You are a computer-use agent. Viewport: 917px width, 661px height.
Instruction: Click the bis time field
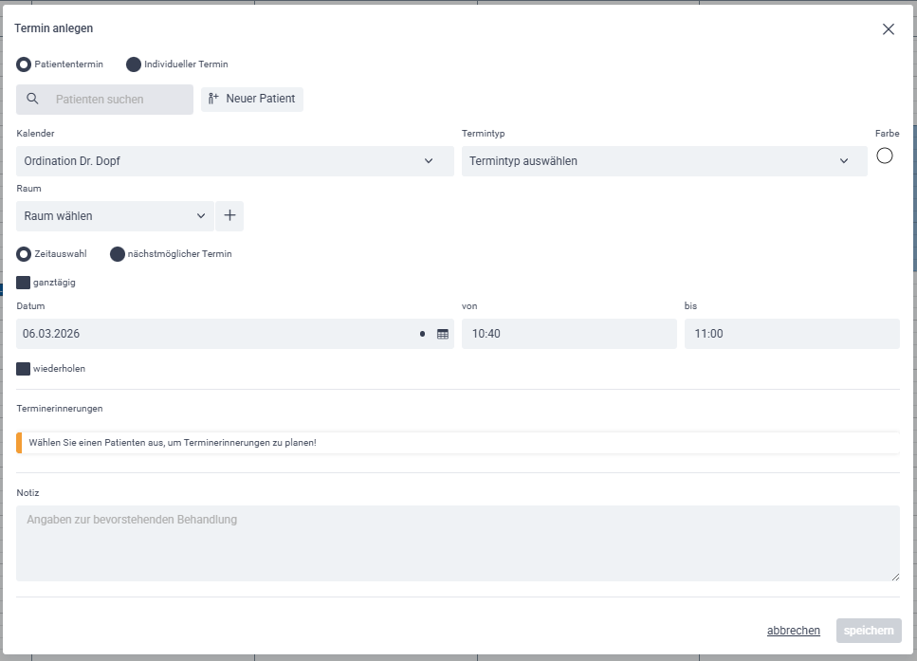792,334
